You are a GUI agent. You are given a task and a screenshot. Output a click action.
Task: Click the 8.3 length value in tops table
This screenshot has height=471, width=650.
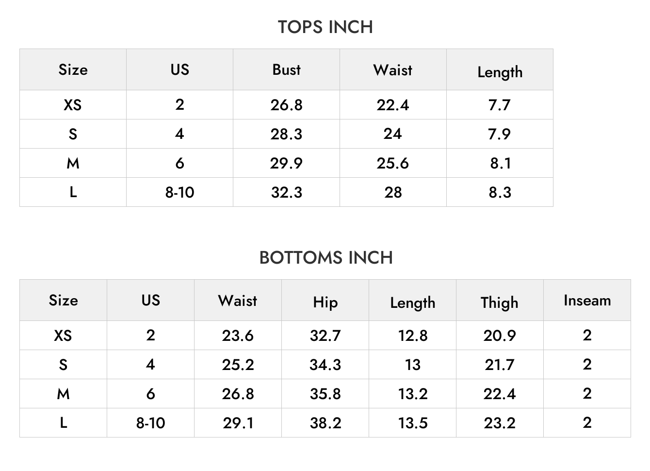pos(500,192)
